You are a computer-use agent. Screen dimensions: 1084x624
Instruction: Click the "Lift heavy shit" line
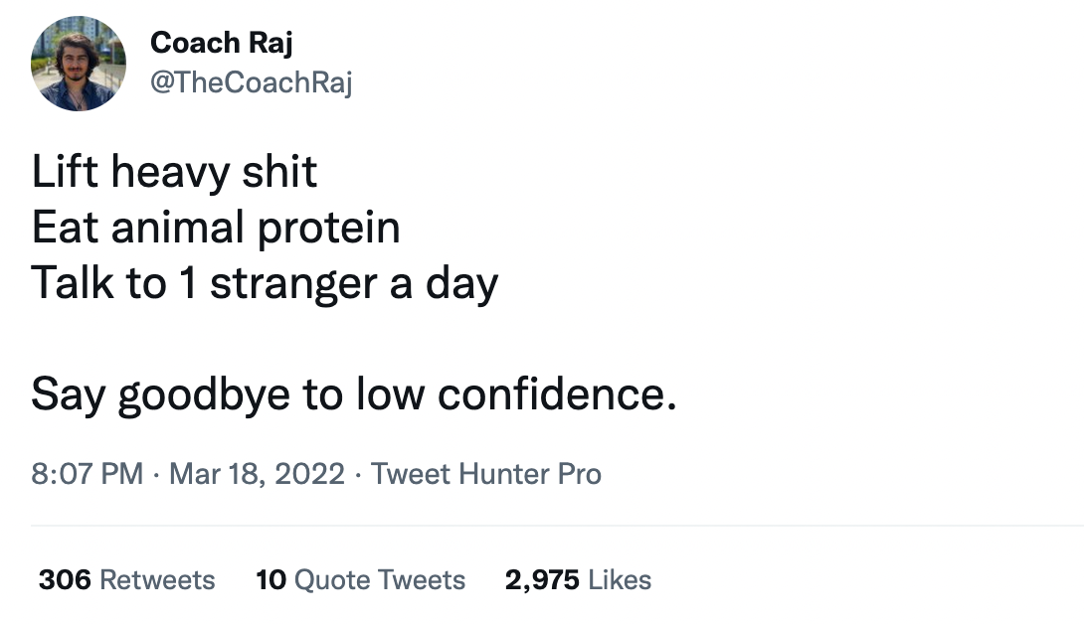[x=174, y=172]
